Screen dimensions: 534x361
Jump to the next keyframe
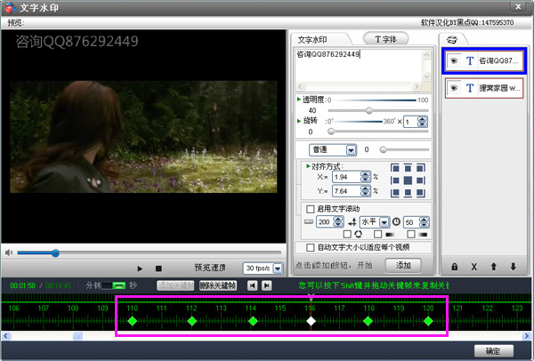tap(267, 285)
